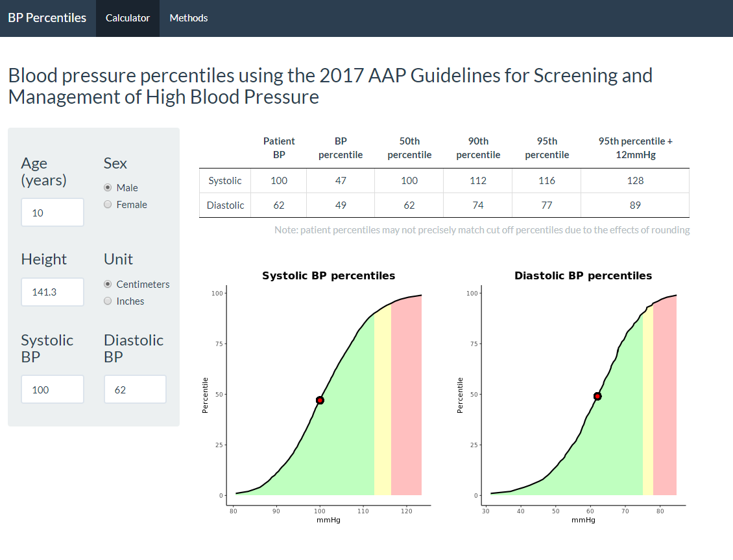Select the Male sex option

click(108, 188)
